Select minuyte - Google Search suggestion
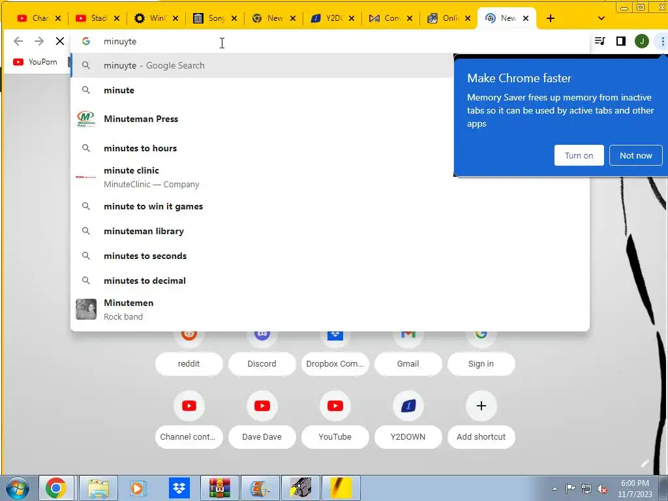 click(x=262, y=66)
